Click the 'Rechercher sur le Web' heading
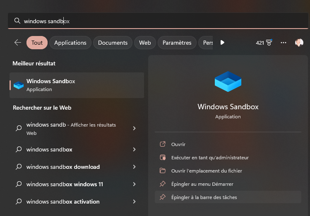This screenshot has height=216, width=310. coord(42,108)
